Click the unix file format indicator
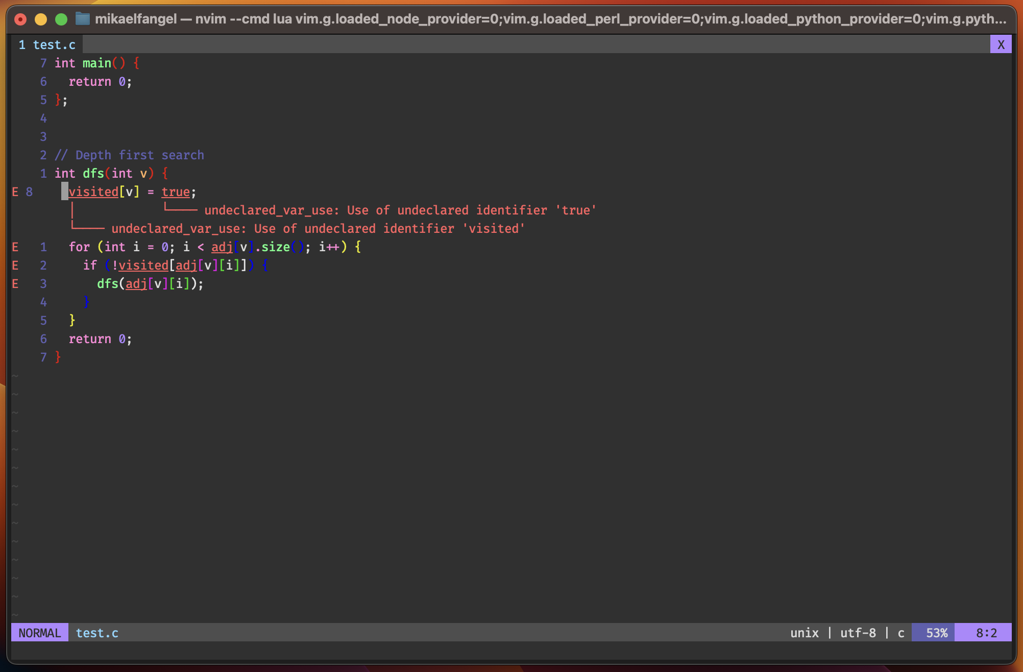 pos(804,633)
